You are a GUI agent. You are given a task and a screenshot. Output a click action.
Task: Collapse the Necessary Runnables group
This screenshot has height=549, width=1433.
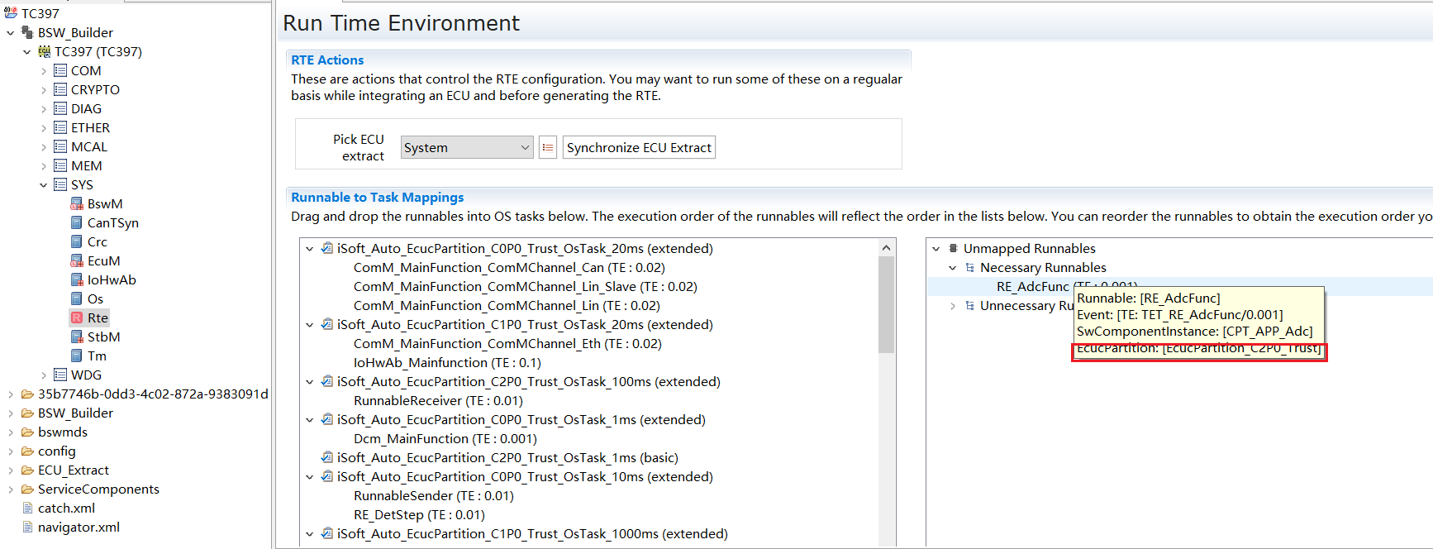[953, 268]
